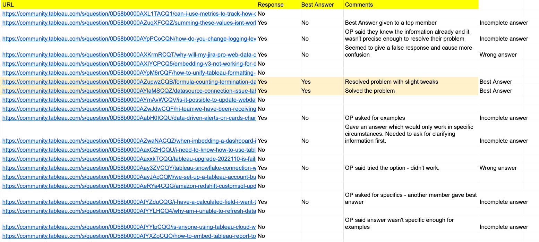Viewport: 539px width, 242px height.
Task: Select Response 'No' in embedding-v3 row
Action: click(278, 64)
